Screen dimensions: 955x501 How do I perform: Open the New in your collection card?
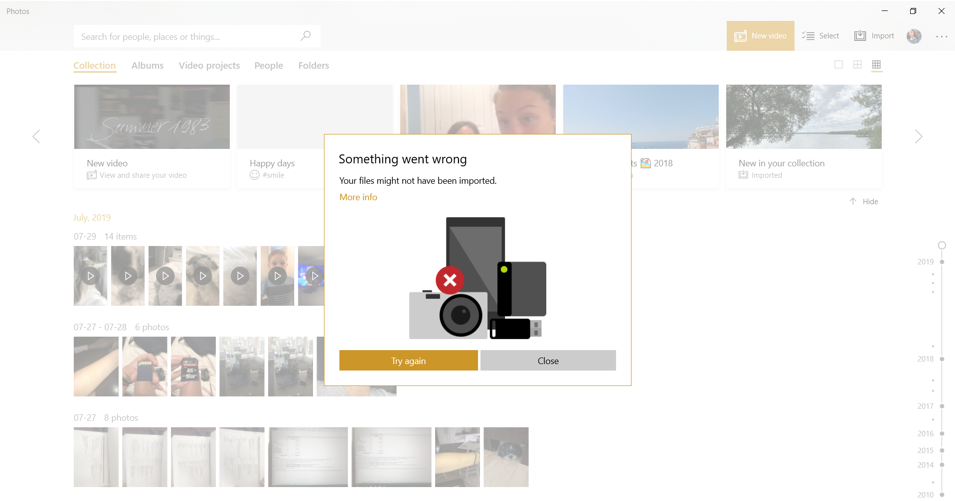pos(804,136)
